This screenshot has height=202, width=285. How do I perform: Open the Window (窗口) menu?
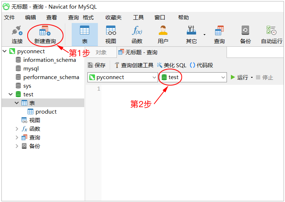160,18
